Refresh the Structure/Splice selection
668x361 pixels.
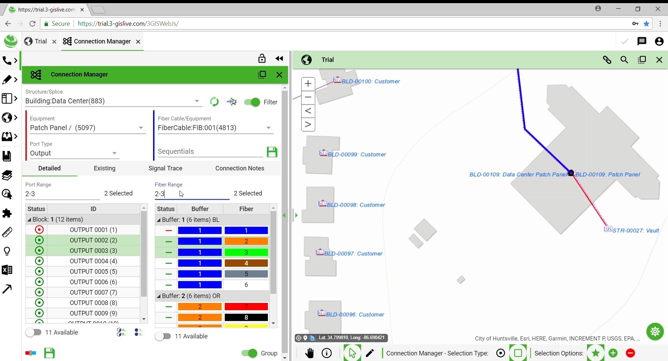(x=215, y=102)
